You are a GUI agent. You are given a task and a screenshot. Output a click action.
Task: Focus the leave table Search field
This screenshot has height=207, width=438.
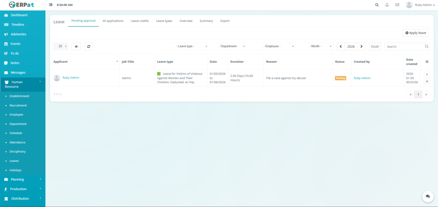pyautogui.click(x=404, y=47)
